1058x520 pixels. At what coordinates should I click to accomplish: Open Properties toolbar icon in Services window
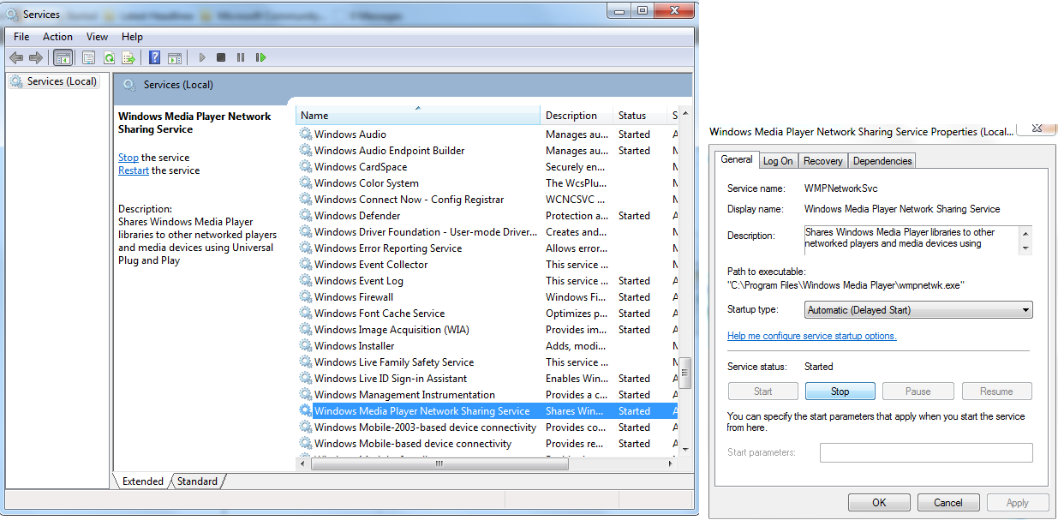pyautogui.click(x=88, y=57)
